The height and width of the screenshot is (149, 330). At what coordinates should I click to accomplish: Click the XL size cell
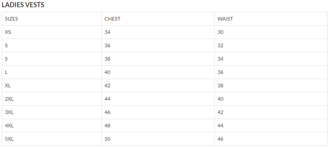click(8, 86)
